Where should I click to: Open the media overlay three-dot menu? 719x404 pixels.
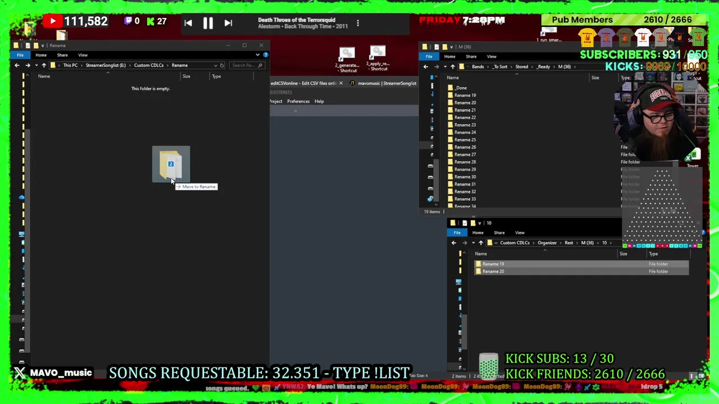tap(358, 23)
